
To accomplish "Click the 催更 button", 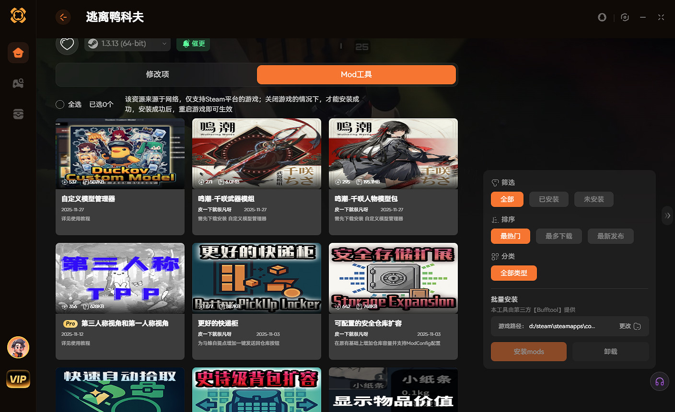I will click(x=193, y=44).
